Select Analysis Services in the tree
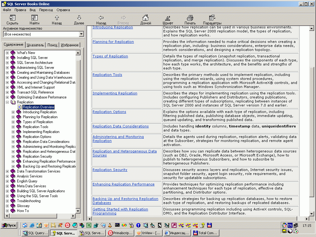 pos(30,176)
